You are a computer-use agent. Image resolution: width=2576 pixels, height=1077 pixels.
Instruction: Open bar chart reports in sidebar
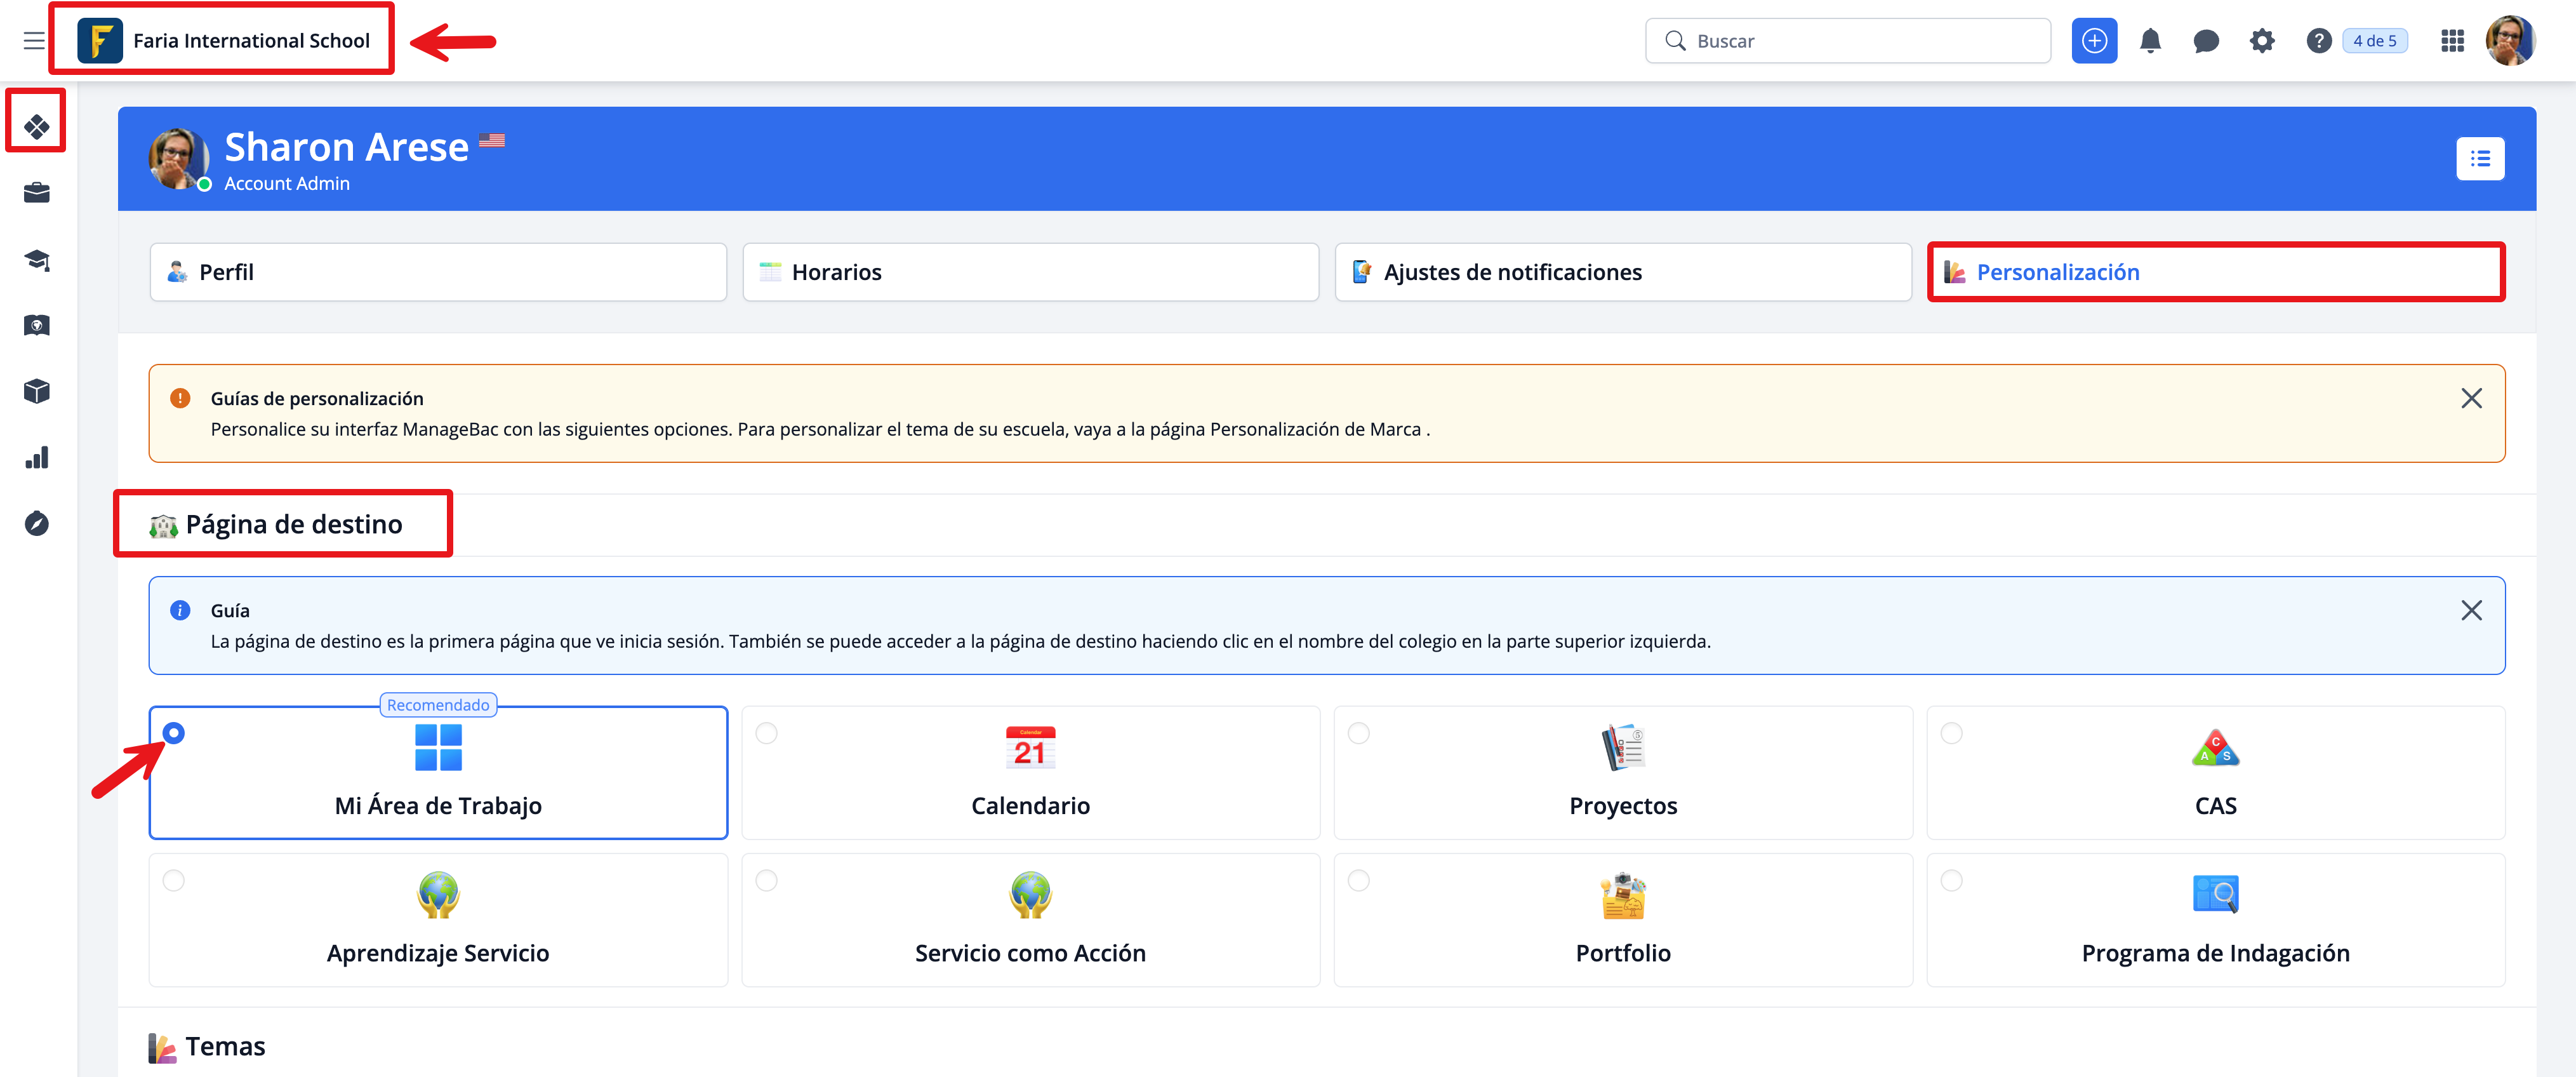click(37, 458)
